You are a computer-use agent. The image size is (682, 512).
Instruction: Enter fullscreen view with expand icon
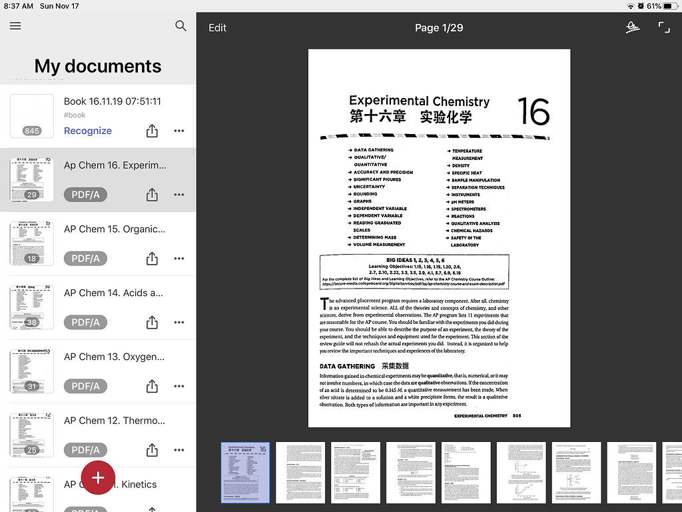pos(664,27)
